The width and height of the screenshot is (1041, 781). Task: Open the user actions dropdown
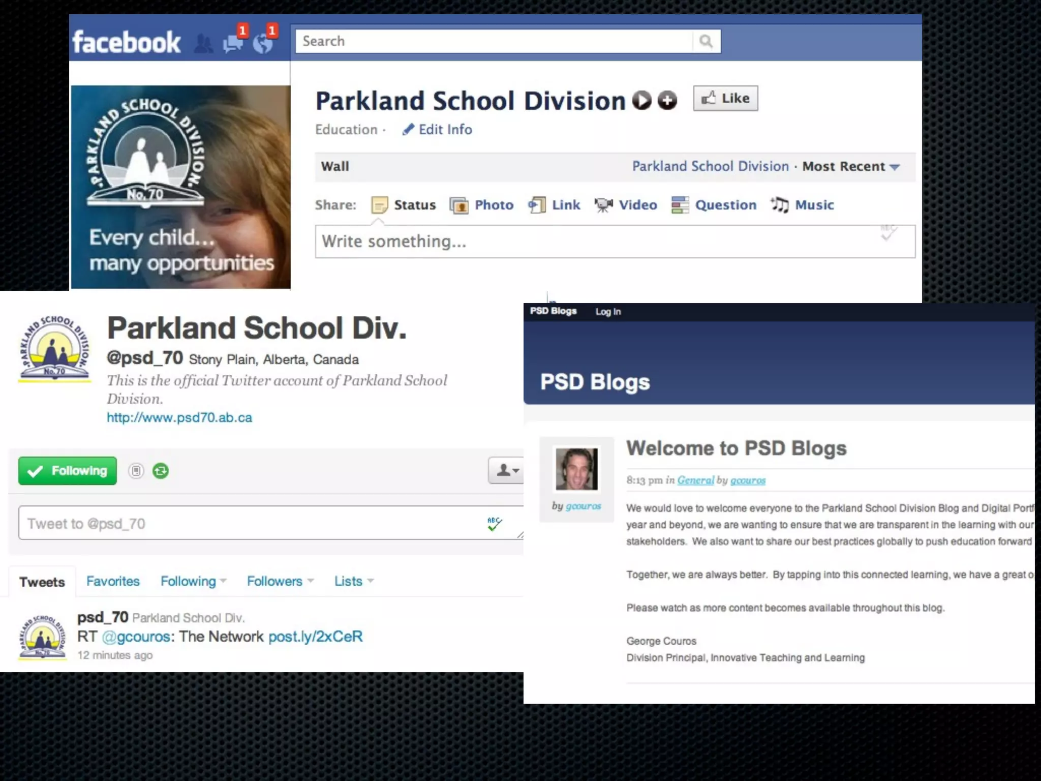pos(507,470)
